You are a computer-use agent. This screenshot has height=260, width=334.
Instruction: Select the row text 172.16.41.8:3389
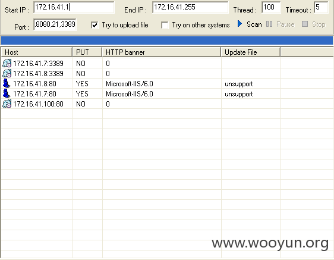click(x=39, y=74)
